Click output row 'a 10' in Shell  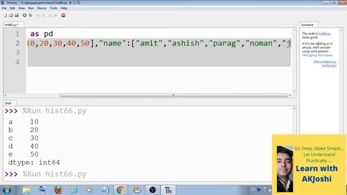(x=23, y=122)
